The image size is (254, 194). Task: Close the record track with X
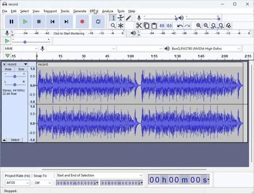click(x=4, y=64)
